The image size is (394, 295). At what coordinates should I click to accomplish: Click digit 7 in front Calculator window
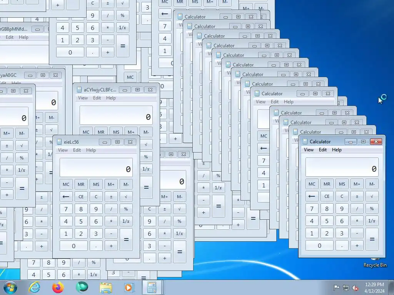pos(312,209)
